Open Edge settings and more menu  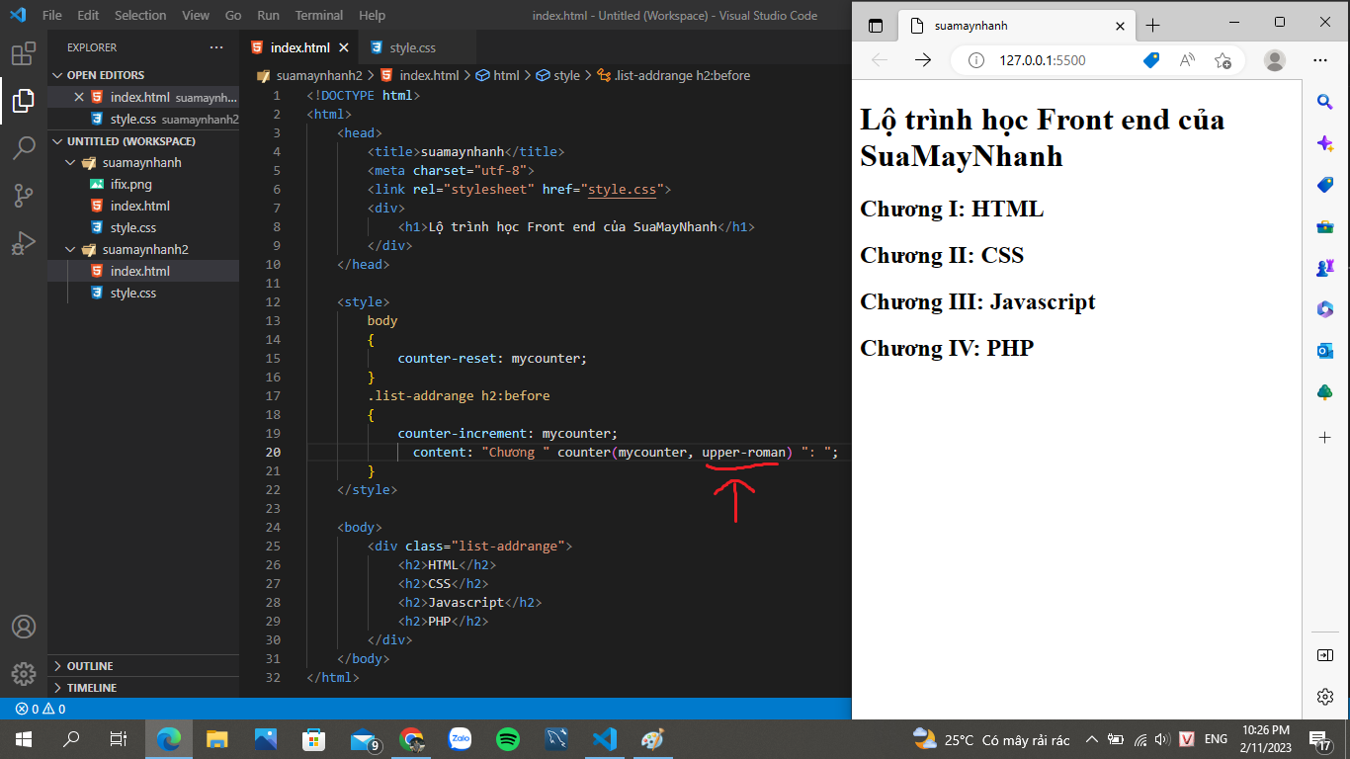pyautogui.click(x=1320, y=60)
